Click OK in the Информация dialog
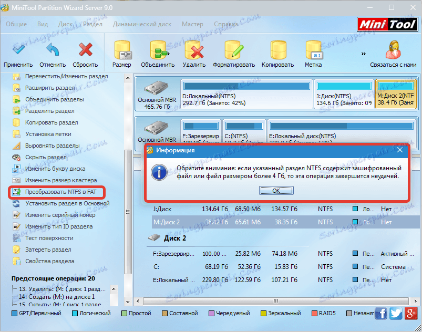Screen dimensions: 422x332 pyautogui.click(x=276, y=191)
